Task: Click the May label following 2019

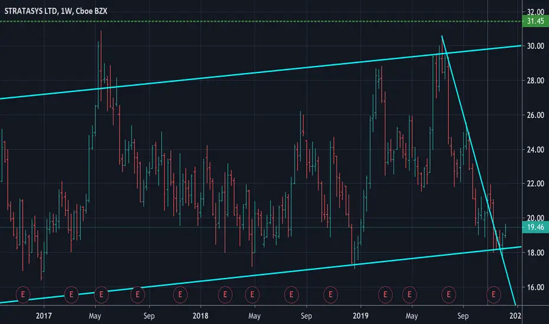Action: pos(412,316)
